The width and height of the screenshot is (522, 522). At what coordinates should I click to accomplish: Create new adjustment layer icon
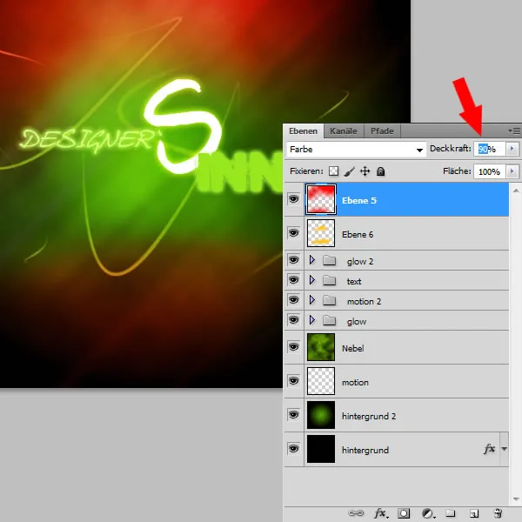pos(427,513)
